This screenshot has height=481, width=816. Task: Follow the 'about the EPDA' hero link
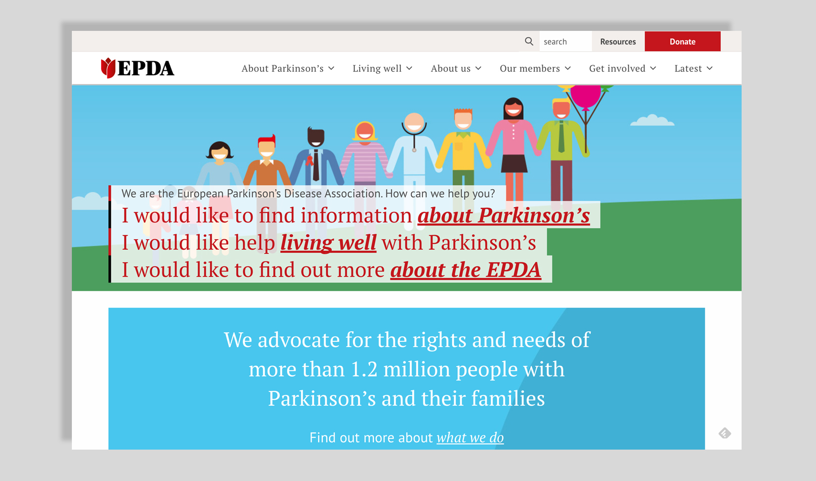coord(465,270)
